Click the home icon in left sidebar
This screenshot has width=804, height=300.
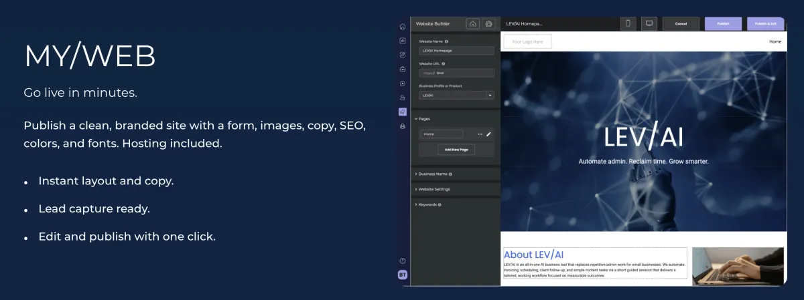tap(403, 27)
